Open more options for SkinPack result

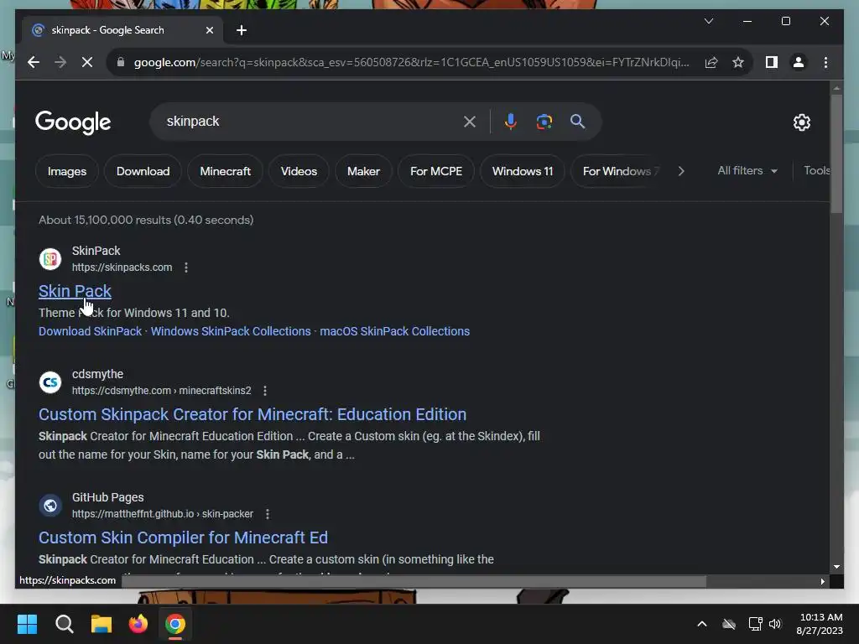pyautogui.click(x=186, y=267)
